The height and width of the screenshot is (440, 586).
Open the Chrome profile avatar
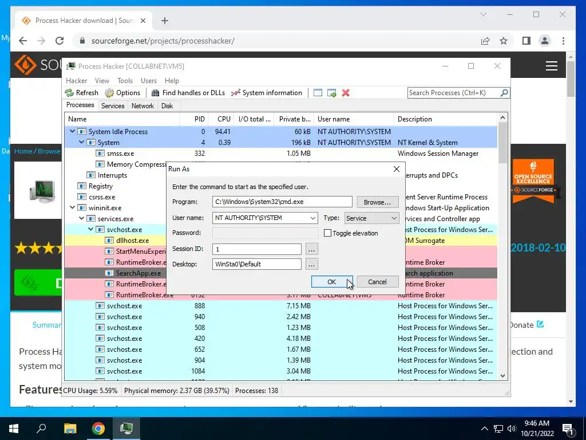click(x=545, y=41)
